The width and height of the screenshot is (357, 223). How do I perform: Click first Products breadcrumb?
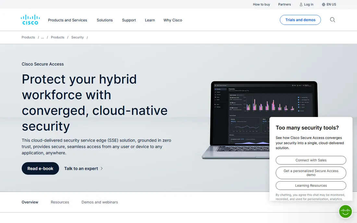pyautogui.click(x=28, y=37)
